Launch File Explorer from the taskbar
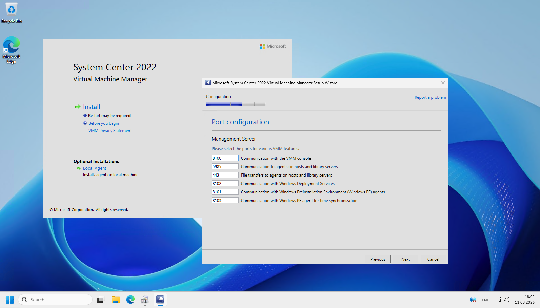 (x=116, y=300)
